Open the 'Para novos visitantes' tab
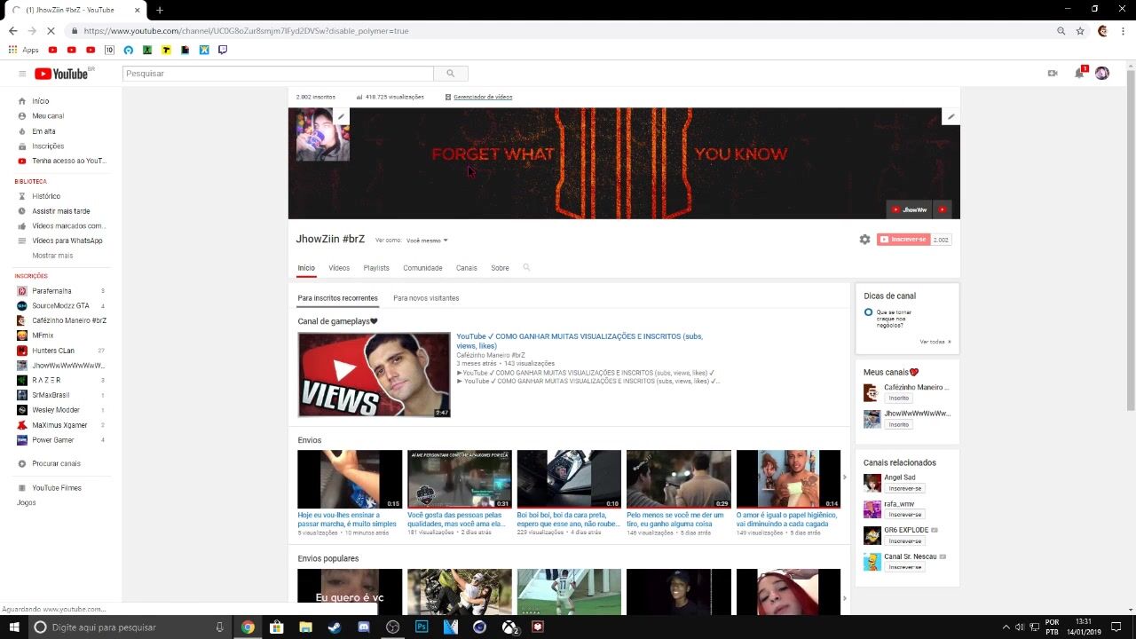Screen dimensions: 1136x639 [426, 298]
